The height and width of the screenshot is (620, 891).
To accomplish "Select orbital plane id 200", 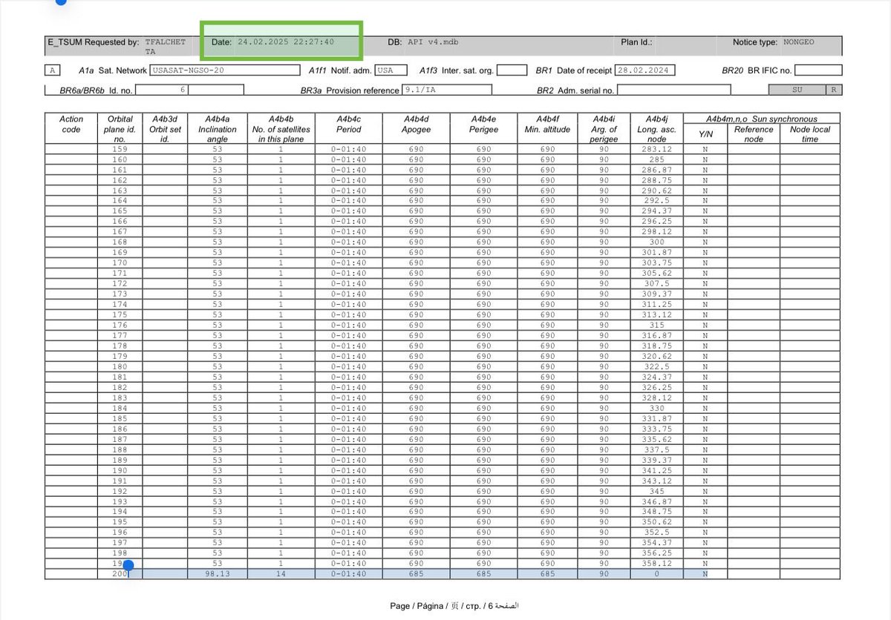I will pos(120,574).
